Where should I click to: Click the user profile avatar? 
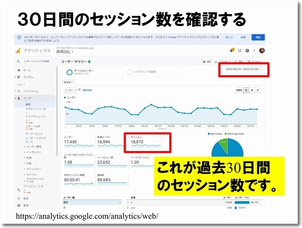(262, 50)
